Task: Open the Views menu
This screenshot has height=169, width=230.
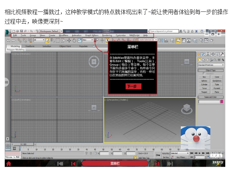Action: coord(42,35)
